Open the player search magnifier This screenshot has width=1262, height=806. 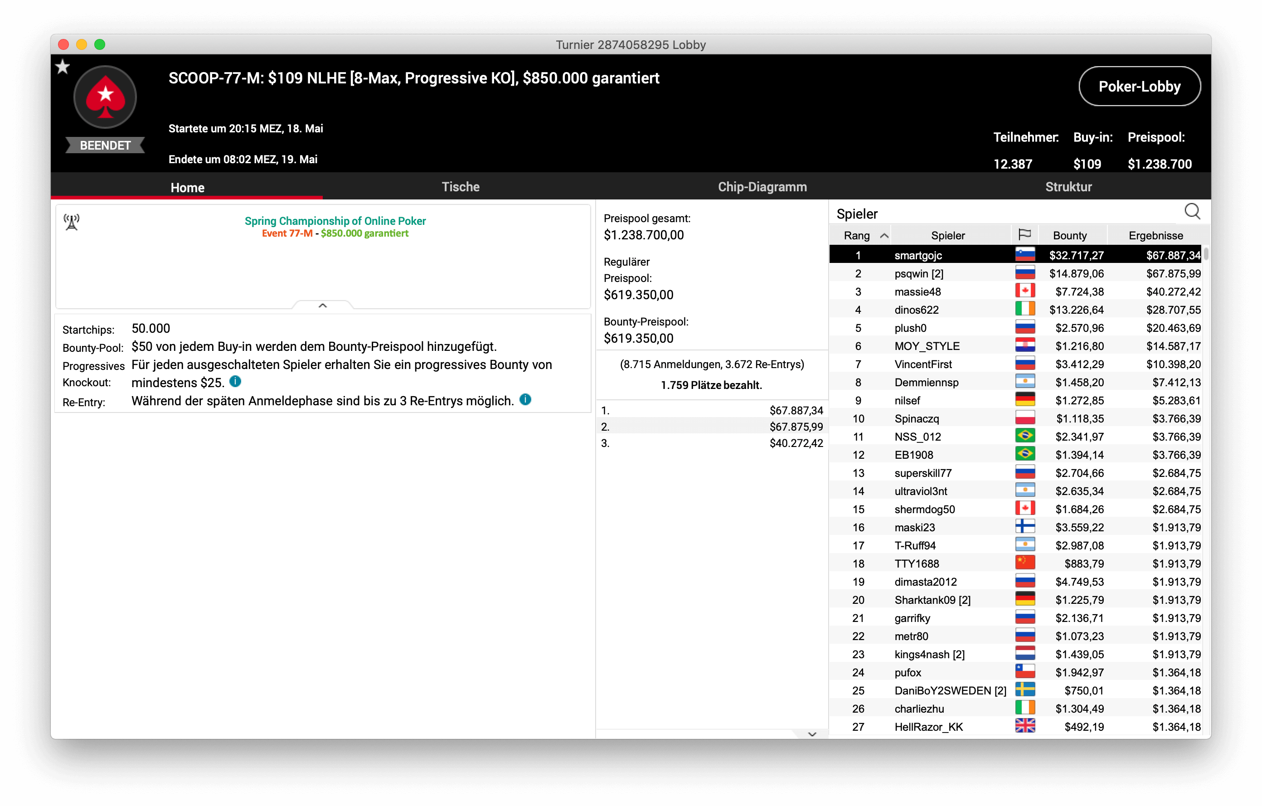[x=1192, y=212]
